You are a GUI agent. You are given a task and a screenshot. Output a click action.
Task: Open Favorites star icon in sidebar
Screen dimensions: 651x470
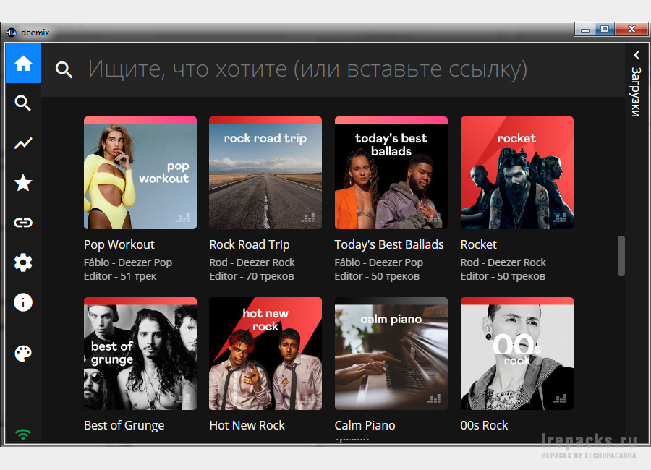[x=23, y=183]
